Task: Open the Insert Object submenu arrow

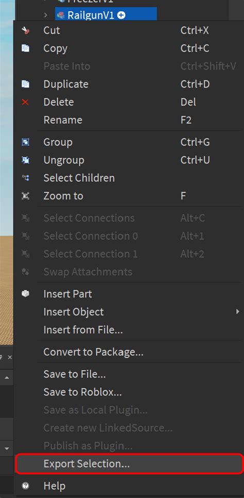Action: [237, 311]
